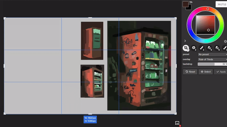Open the overlay dropdown showing Rule of Thirds
227x127 pixels.
tap(212, 60)
